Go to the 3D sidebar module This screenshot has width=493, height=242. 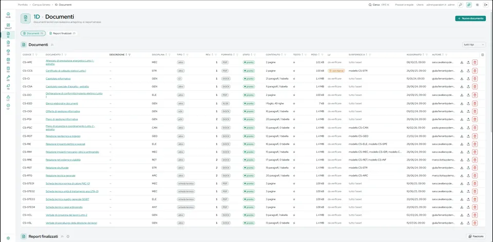tap(8, 52)
